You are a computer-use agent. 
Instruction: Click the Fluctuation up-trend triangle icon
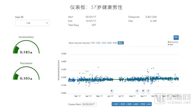coord(31,79)
